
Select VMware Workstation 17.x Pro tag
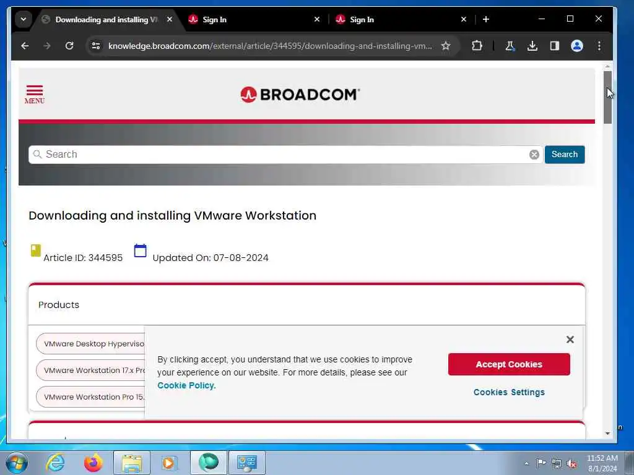90,370
